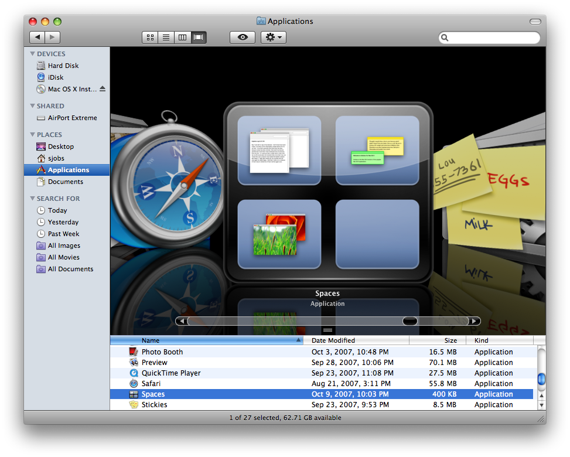
Task: Collapse the SEARCH FOR section
Action: pyautogui.click(x=32, y=199)
